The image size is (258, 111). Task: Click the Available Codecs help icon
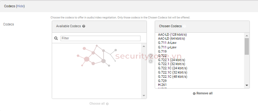pyautogui.click(x=84, y=26)
